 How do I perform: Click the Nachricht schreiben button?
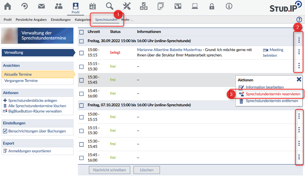coord(109,170)
